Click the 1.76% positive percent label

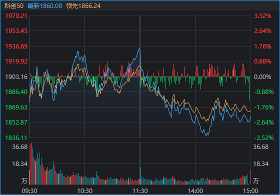coord(262,46)
